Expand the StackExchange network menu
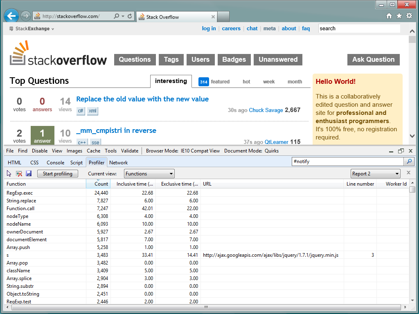 tap(32, 29)
